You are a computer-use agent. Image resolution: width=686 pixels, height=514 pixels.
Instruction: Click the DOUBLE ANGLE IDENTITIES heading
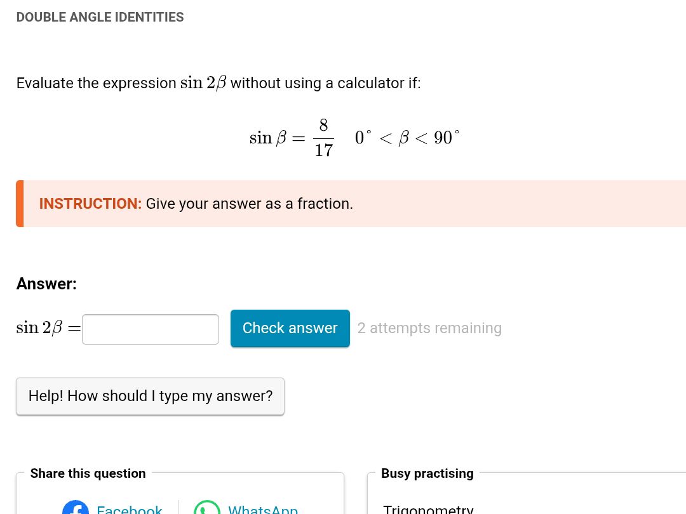100,17
